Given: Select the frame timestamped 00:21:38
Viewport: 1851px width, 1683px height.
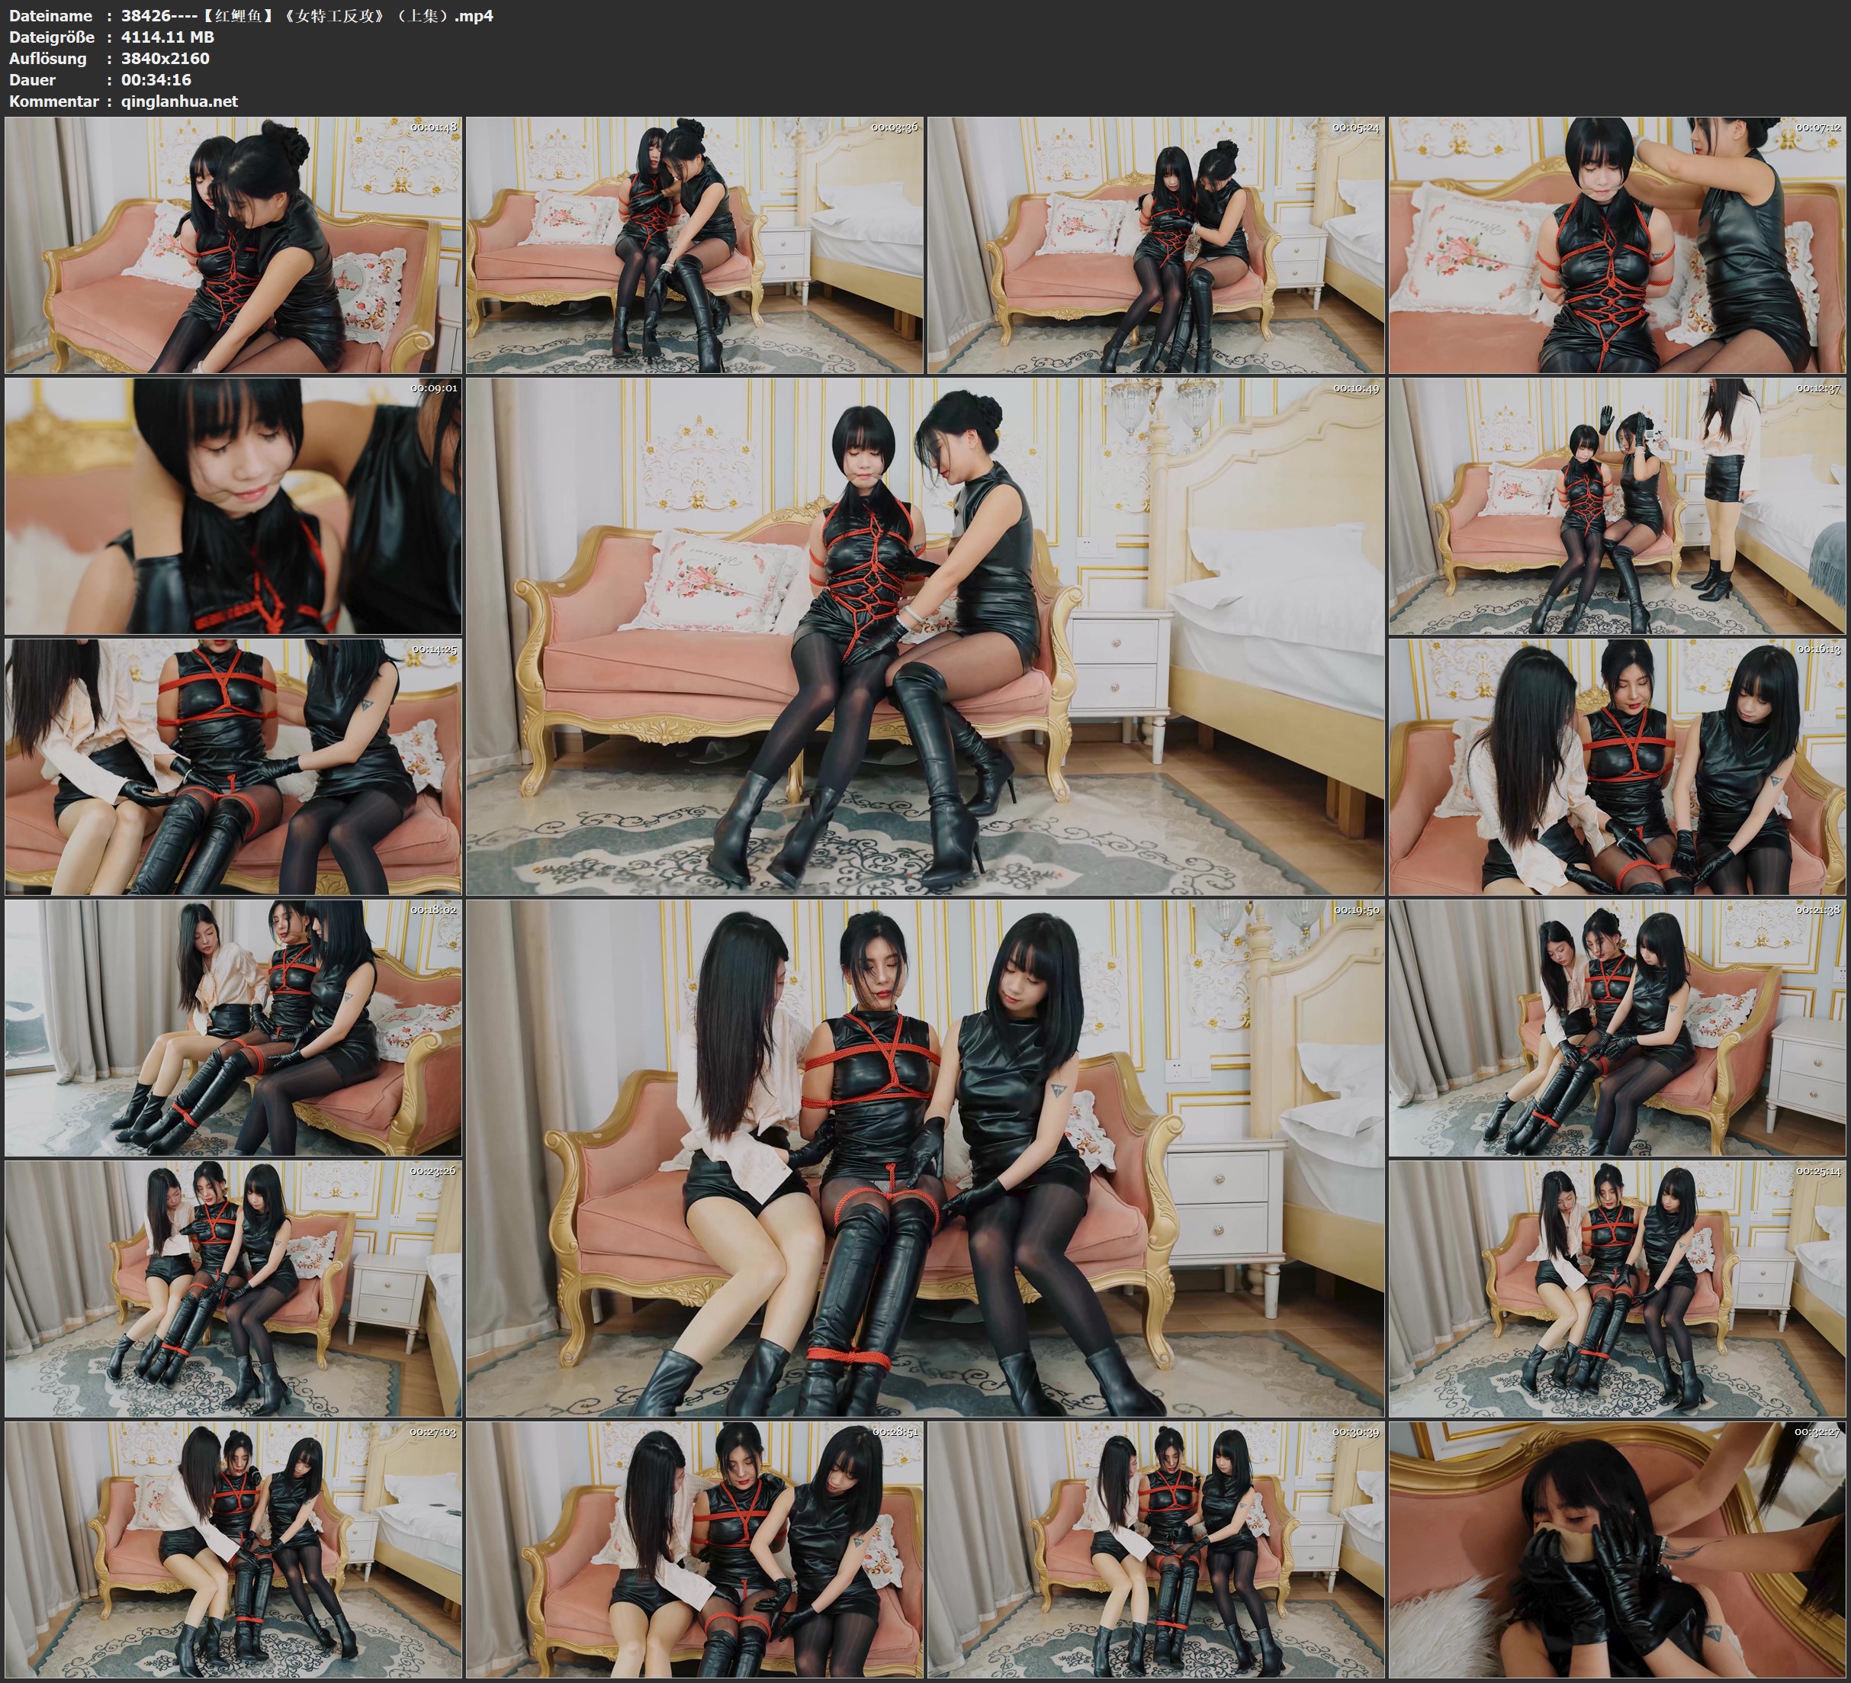Looking at the screenshot, I should click(x=1617, y=1028).
